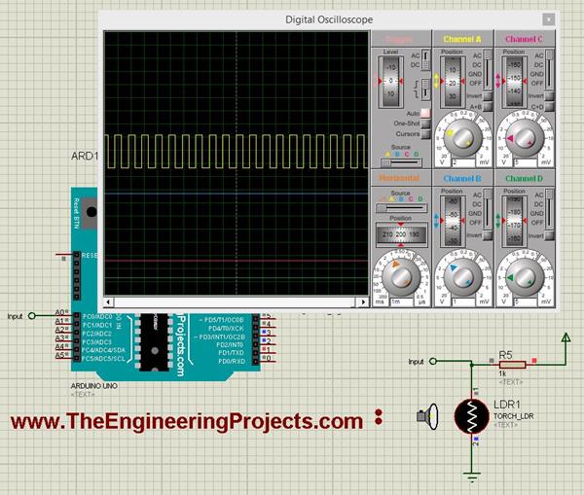The image size is (584, 495).
Task: Enable One-Shot trigger mode
Action: [425, 124]
